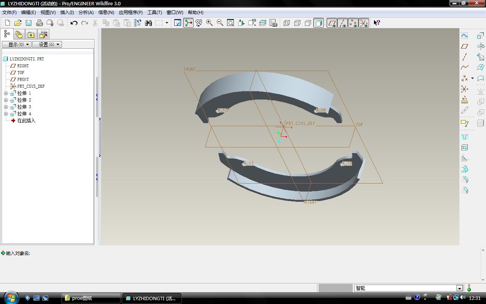486x304 pixels.
Task: Select the Revolve tool icon
Action: pos(480,46)
